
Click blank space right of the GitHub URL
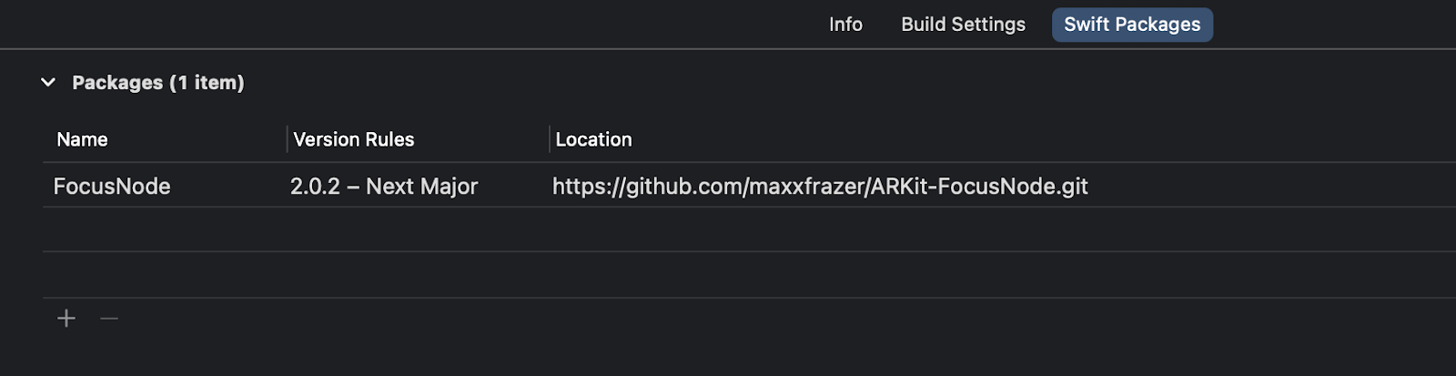(x=1272, y=186)
